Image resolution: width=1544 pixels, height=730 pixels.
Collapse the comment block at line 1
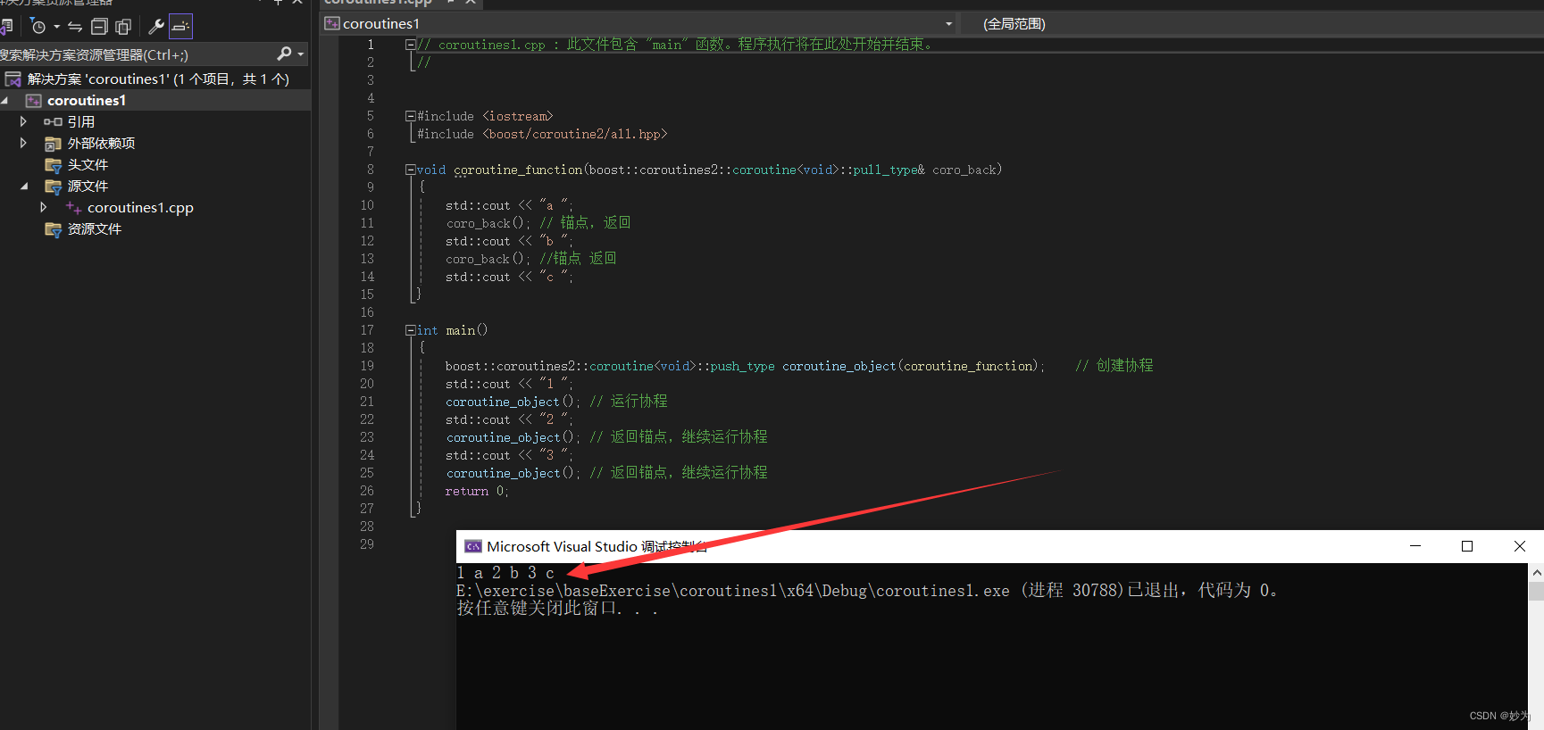click(410, 45)
